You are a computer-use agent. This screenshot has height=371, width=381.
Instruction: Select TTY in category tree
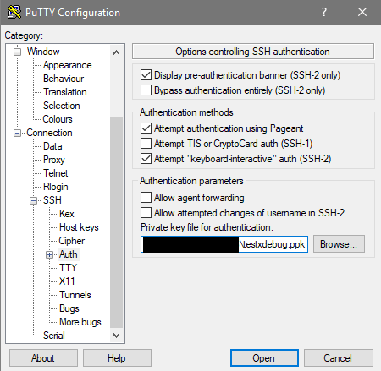(x=68, y=268)
